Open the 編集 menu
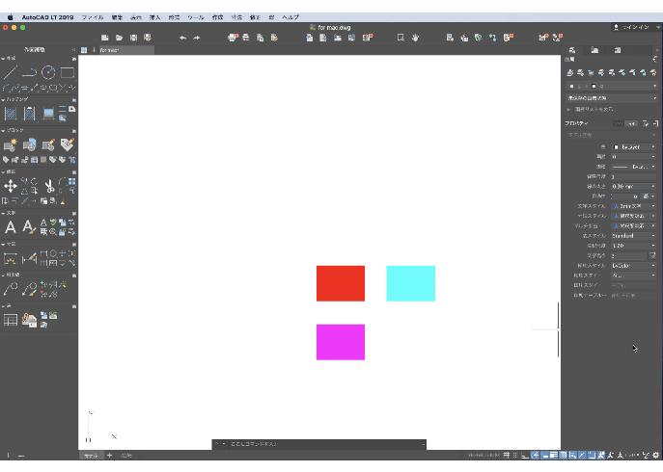Screen dimensions: 663x472 (x=117, y=17)
